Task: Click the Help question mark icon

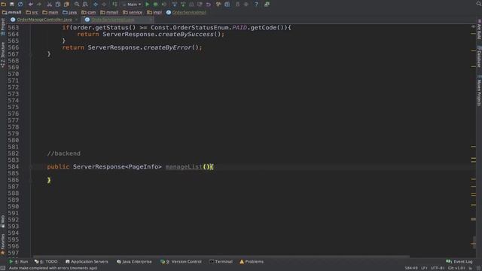Action: coord(256,5)
